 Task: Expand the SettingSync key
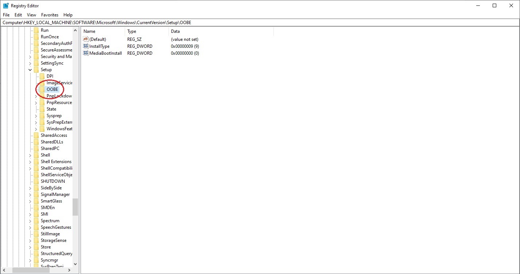30,63
